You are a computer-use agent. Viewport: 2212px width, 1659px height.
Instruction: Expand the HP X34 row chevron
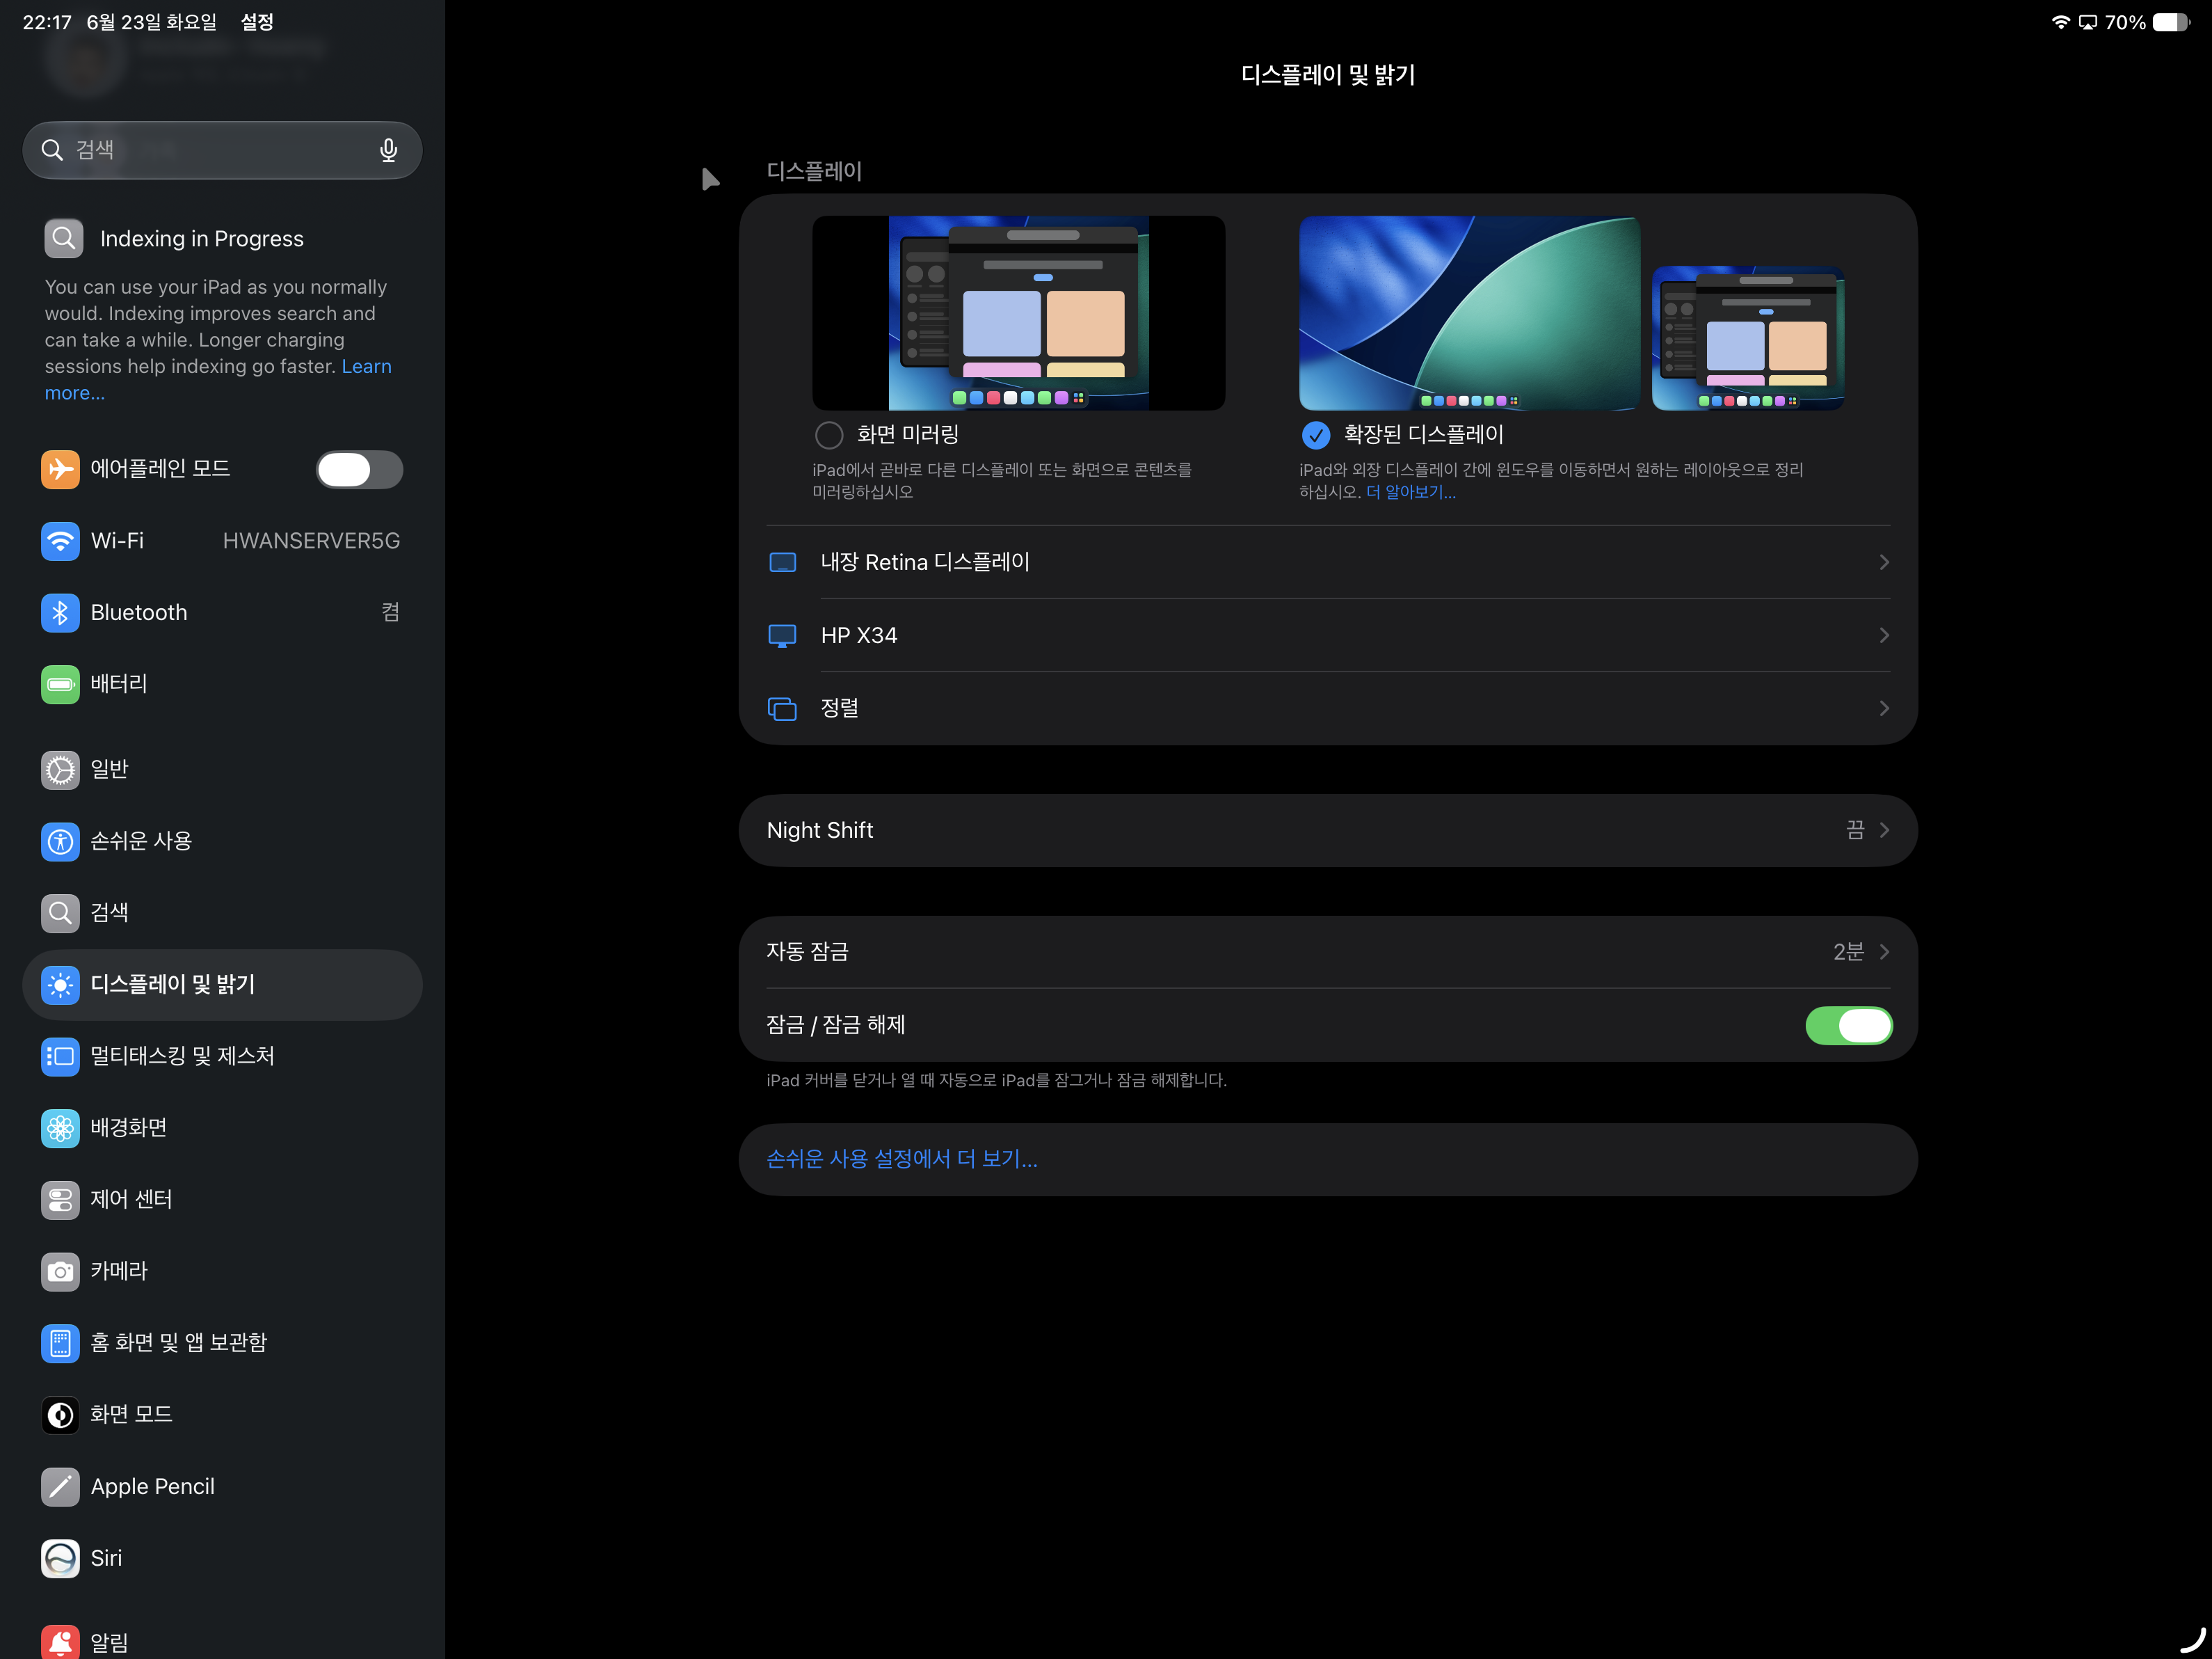coord(1884,635)
